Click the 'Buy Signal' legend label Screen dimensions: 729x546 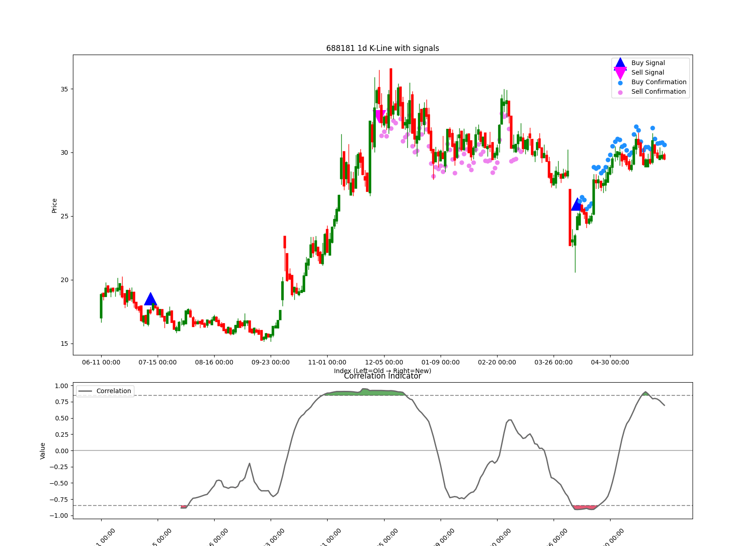(648, 63)
